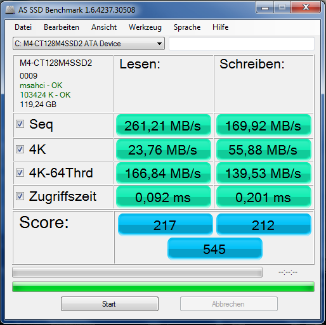This screenshot has height=325, width=326.
Task: Toggle the Zugriffszeit checkbox
Action: 20,196
